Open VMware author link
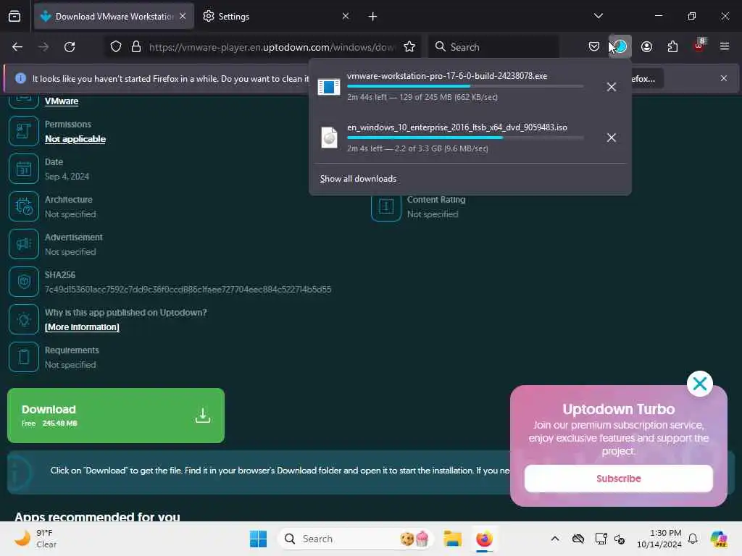The height and width of the screenshot is (556, 742). [62, 101]
